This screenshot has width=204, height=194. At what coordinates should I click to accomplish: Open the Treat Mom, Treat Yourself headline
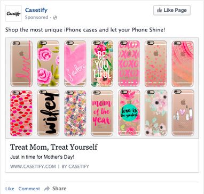[x=54, y=147]
